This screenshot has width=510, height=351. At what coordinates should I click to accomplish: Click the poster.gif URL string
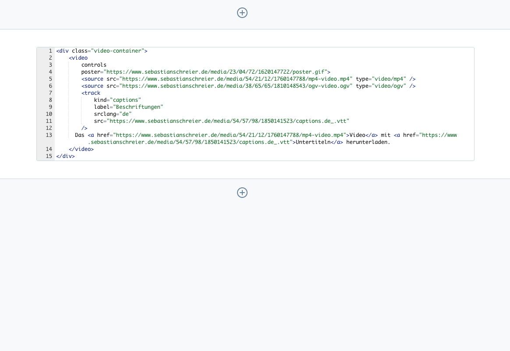click(216, 72)
